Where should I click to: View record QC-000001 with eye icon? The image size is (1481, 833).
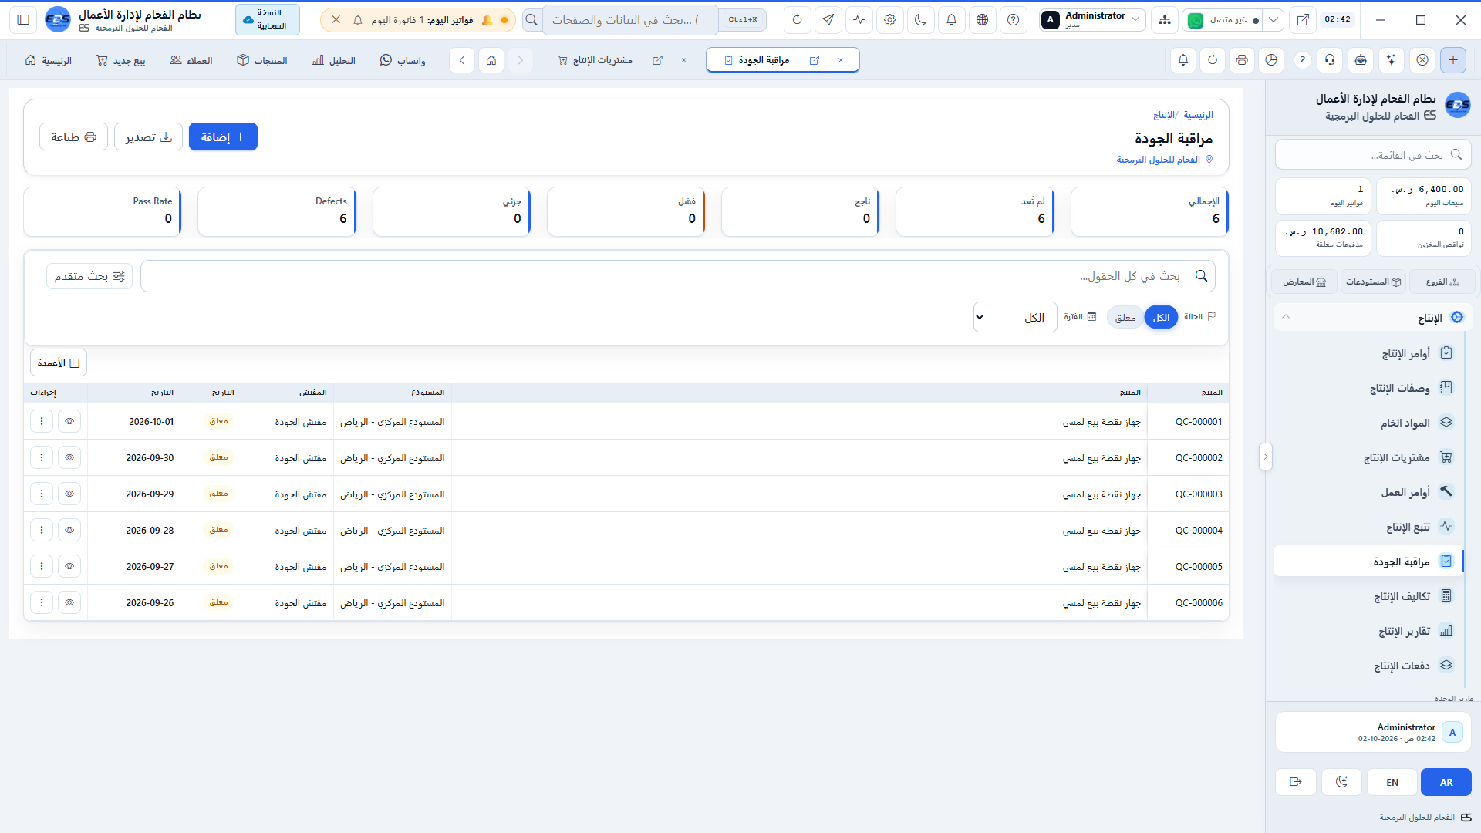pyautogui.click(x=69, y=422)
